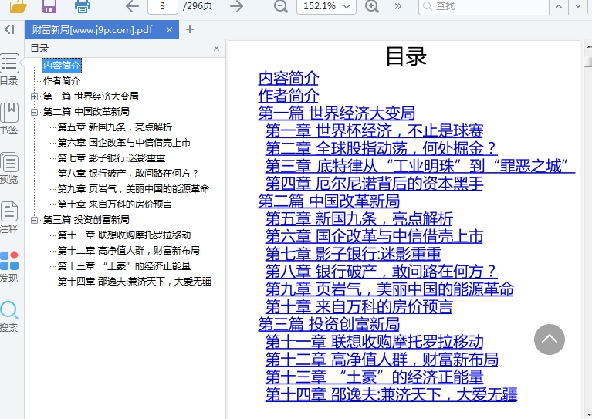Select 第三篇 投资创富新局 in outline tree
592x419 pixels.
tap(86, 220)
